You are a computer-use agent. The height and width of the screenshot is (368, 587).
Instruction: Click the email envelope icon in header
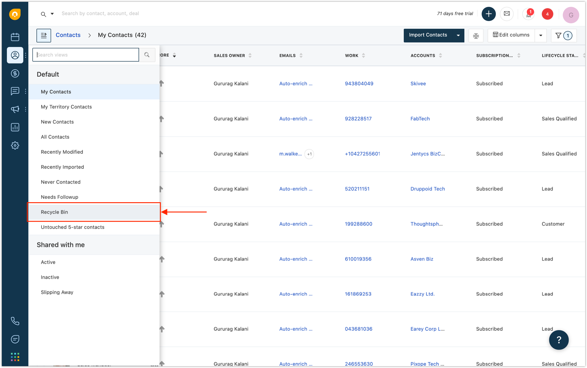(x=506, y=14)
